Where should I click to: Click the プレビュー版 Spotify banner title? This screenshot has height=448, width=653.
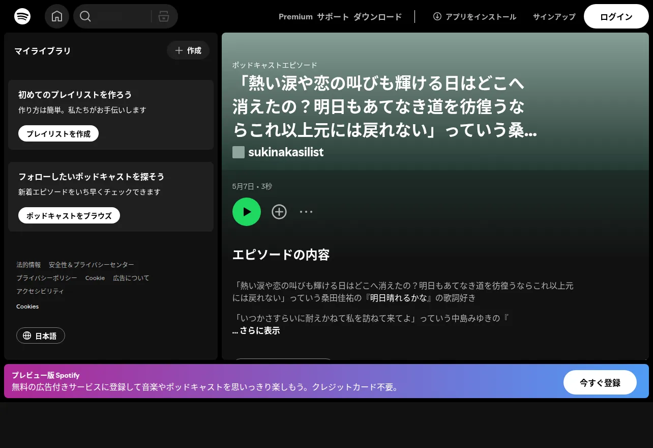tap(46, 375)
